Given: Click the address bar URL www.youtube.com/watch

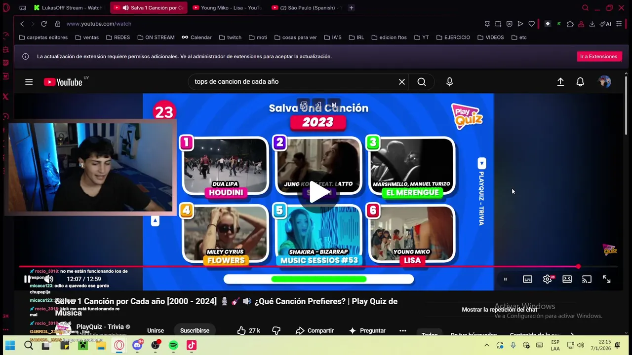Looking at the screenshot, I should pyautogui.click(x=99, y=24).
